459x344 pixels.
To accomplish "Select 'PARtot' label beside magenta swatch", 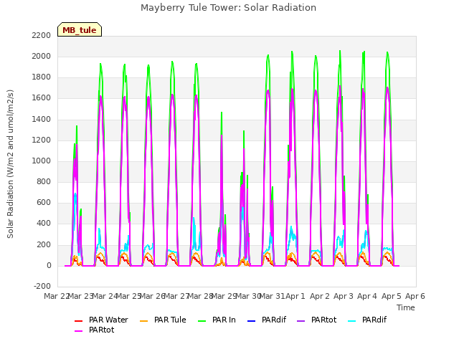I will (102, 330).
